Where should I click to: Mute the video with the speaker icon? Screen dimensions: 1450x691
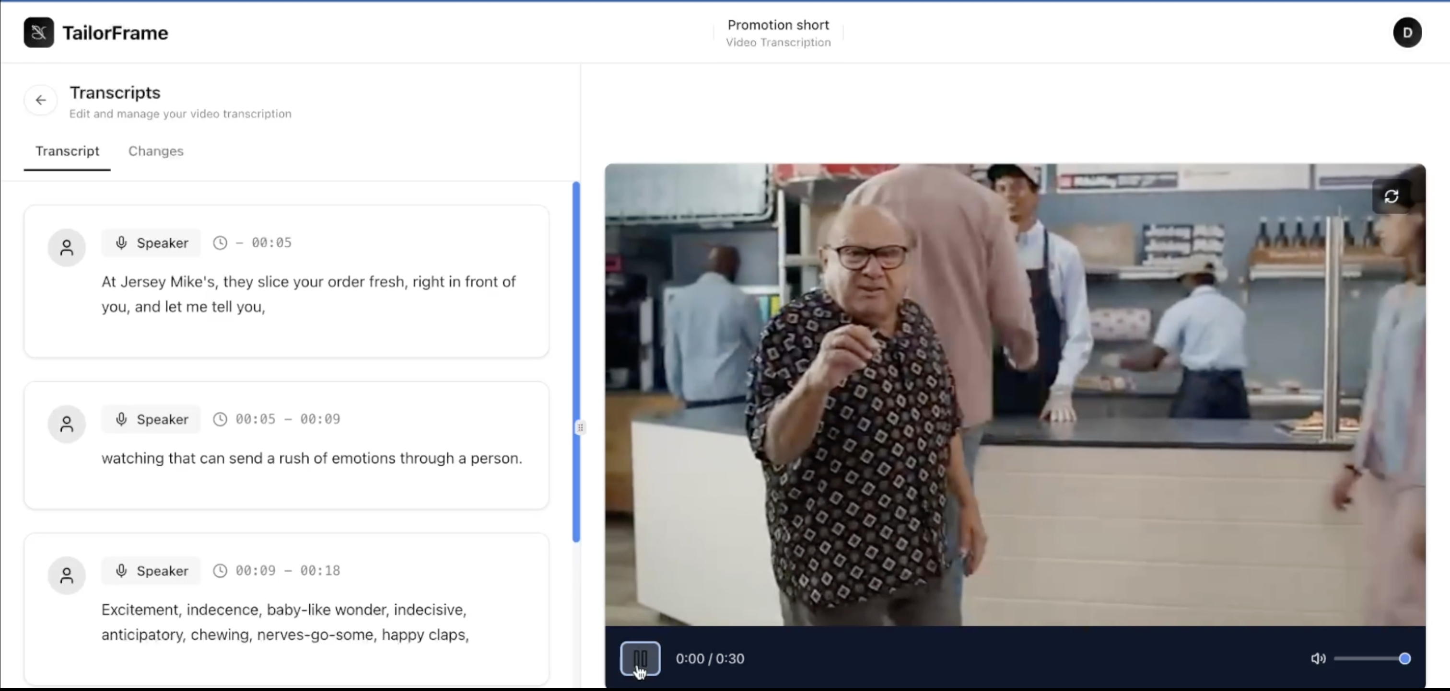pos(1318,658)
